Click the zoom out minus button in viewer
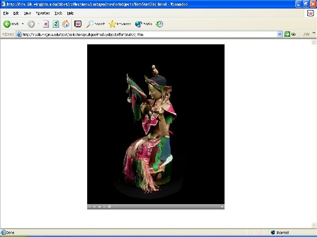317x237 pixels. pyautogui.click(x=94, y=207)
